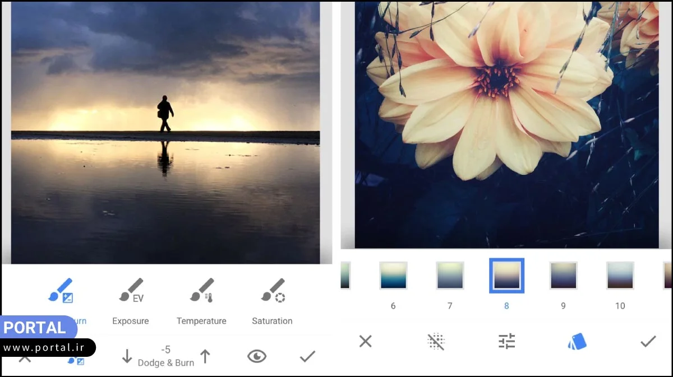Image resolution: width=673 pixels, height=377 pixels.
Task: Click the -5 strength value label
Action: coord(165,350)
